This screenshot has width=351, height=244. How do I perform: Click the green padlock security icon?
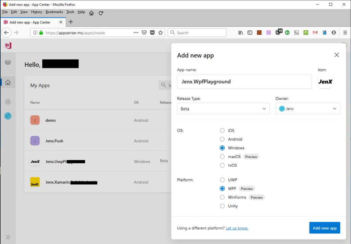pyautogui.click(x=41, y=32)
